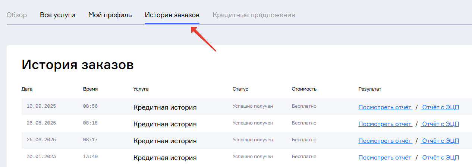This screenshot has width=472, height=167.
Task: Click the Результат column header
Action: click(370, 89)
